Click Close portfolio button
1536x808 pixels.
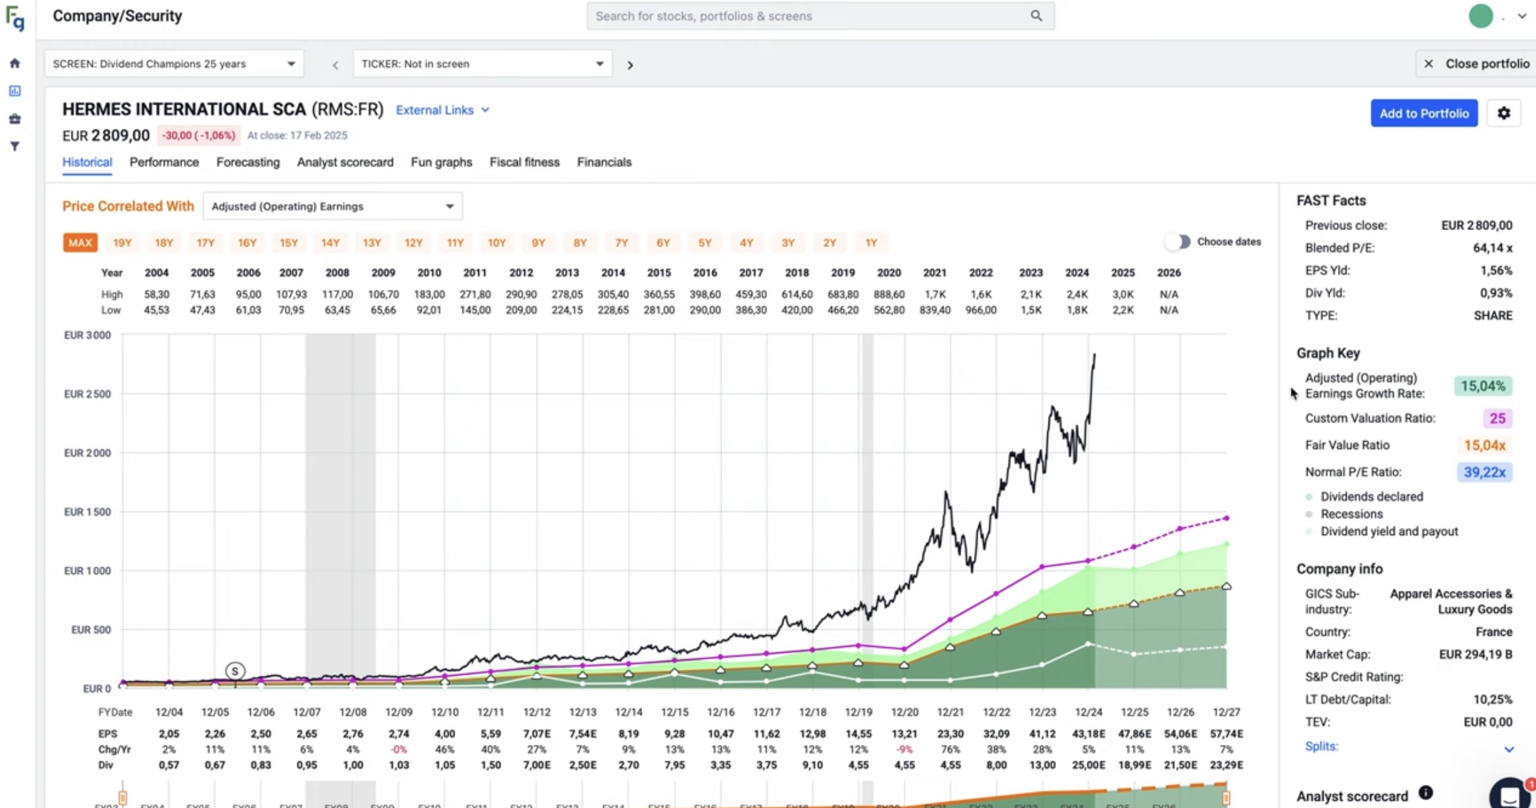tap(1475, 64)
